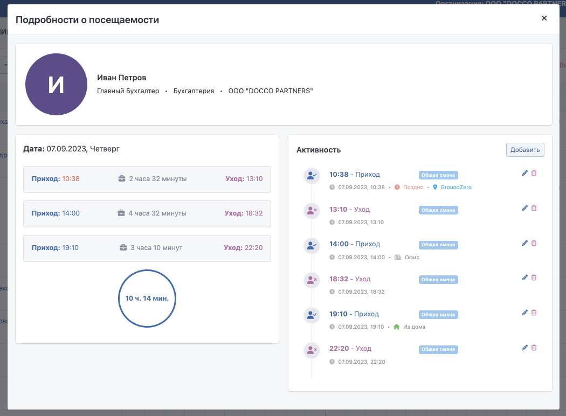The height and width of the screenshot is (416, 566).
Task: Click the ООО "DOCCO PARTNERS" company text
Action: pos(271,91)
